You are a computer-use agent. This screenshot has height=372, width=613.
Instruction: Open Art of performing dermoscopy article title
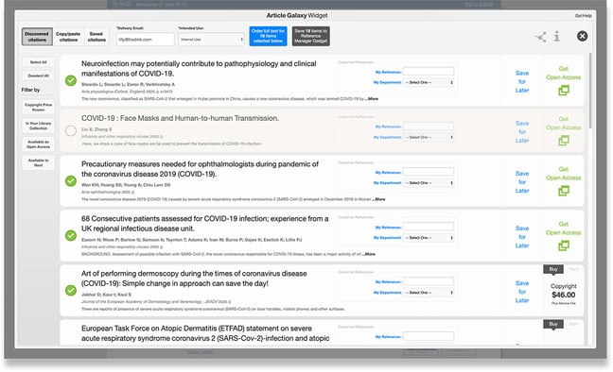[x=194, y=279]
